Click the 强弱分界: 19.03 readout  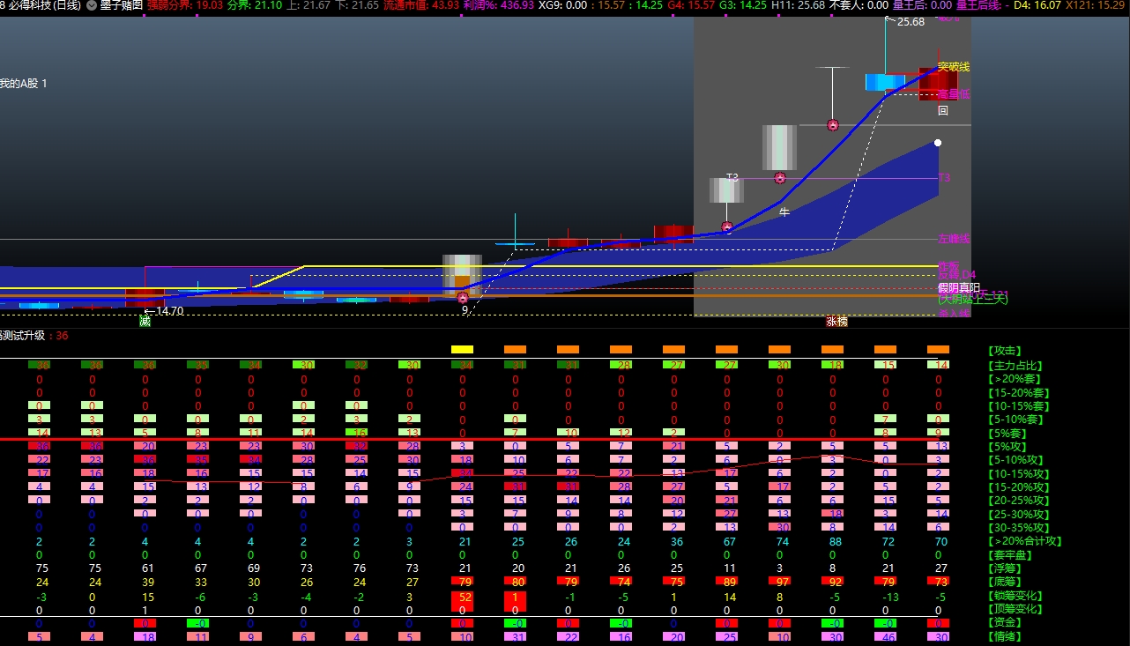click(184, 5)
